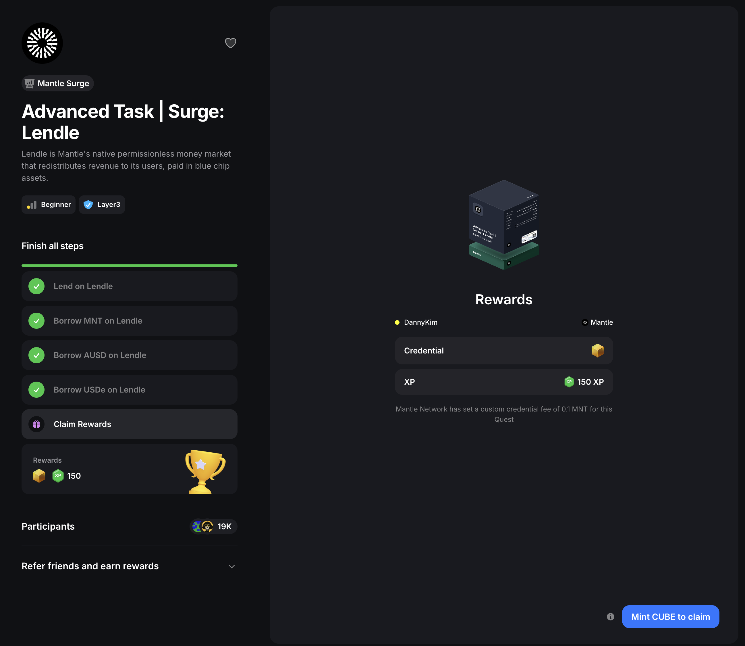745x646 pixels.
Task: Click the Mantle sunburst logo avatar
Action: click(x=42, y=43)
